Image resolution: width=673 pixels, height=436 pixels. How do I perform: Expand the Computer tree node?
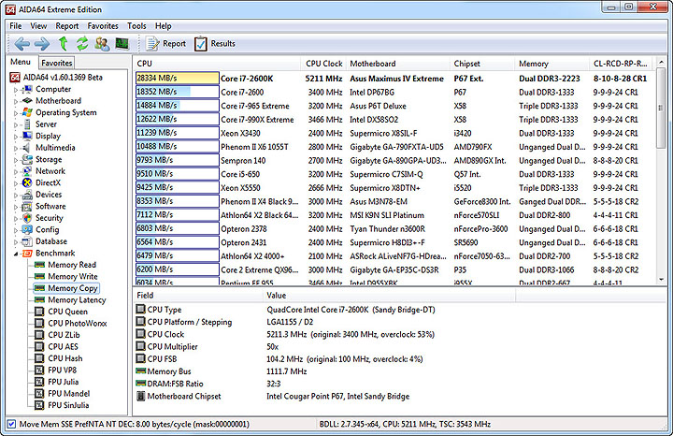coord(16,90)
